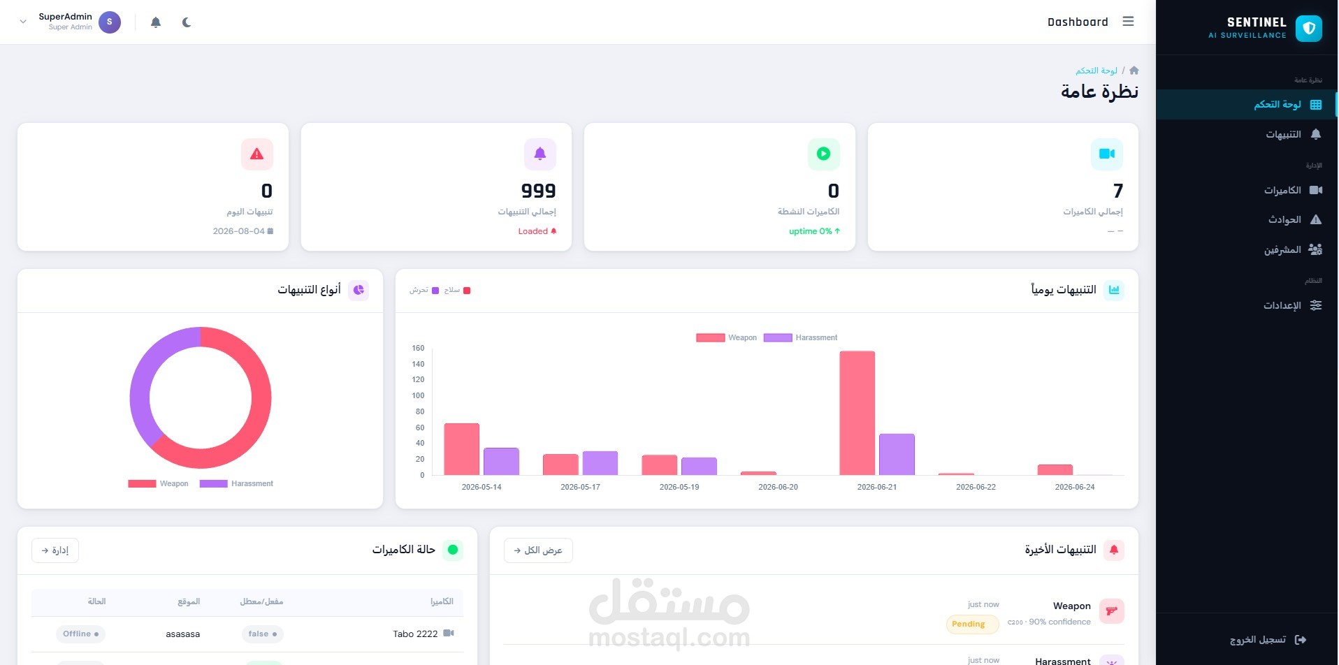Viewport: 1339px width, 665px height.
Task: Click the green up arrow beside uptime 0%
Action: point(837,231)
